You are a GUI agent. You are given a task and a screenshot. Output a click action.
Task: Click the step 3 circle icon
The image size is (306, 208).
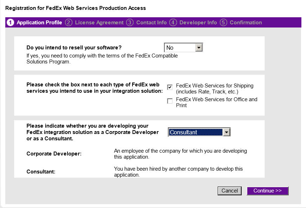click(130, 23)
